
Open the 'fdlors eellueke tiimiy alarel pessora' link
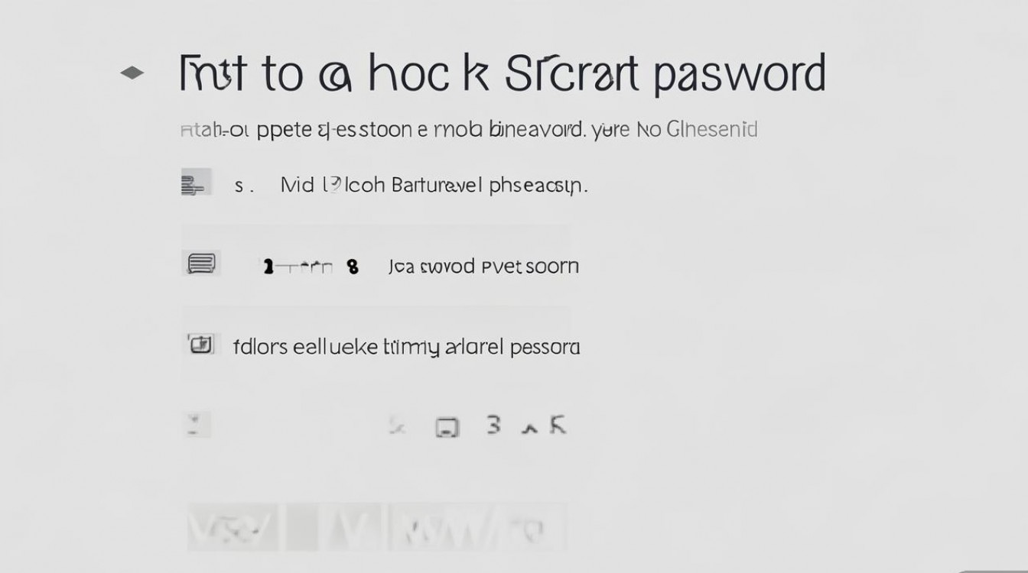pos(406,348)
